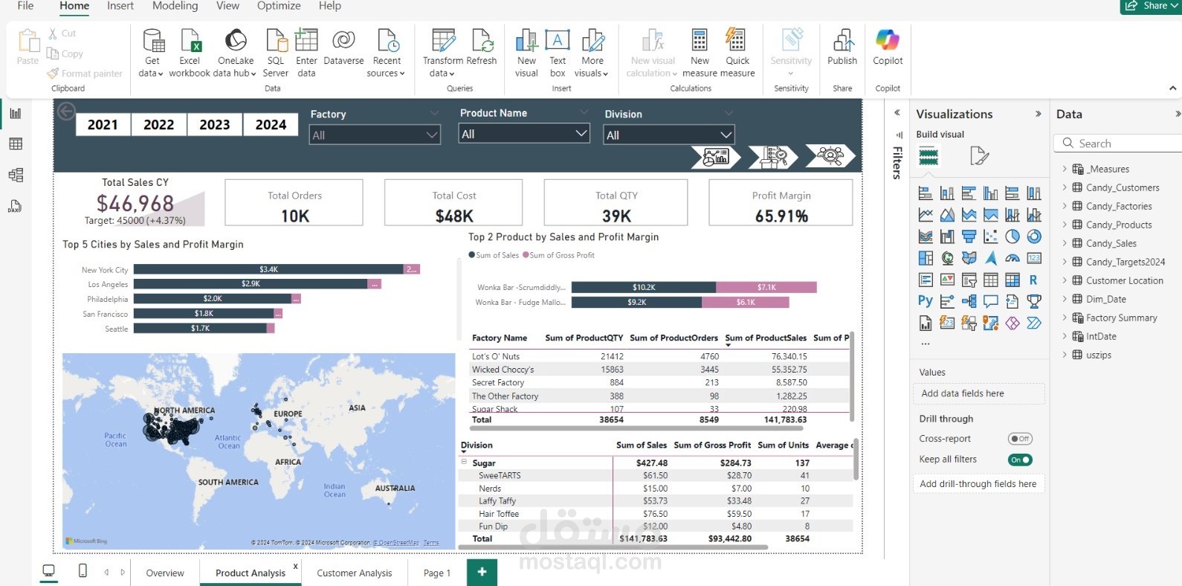Add a new page with plus button
Image resolution: width=1182 pixels, height=586 pixels.
coord(482,572)
